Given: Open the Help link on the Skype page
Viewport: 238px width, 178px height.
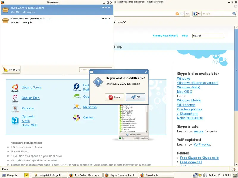Looking at the screenshot, I should [x=185, y=36].
